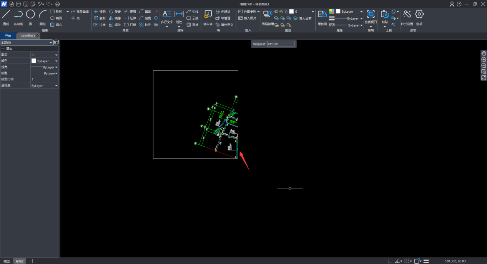Choose the circle (圆) tool
The width and height of the screenshot is (487, 264).
(30, 17)
